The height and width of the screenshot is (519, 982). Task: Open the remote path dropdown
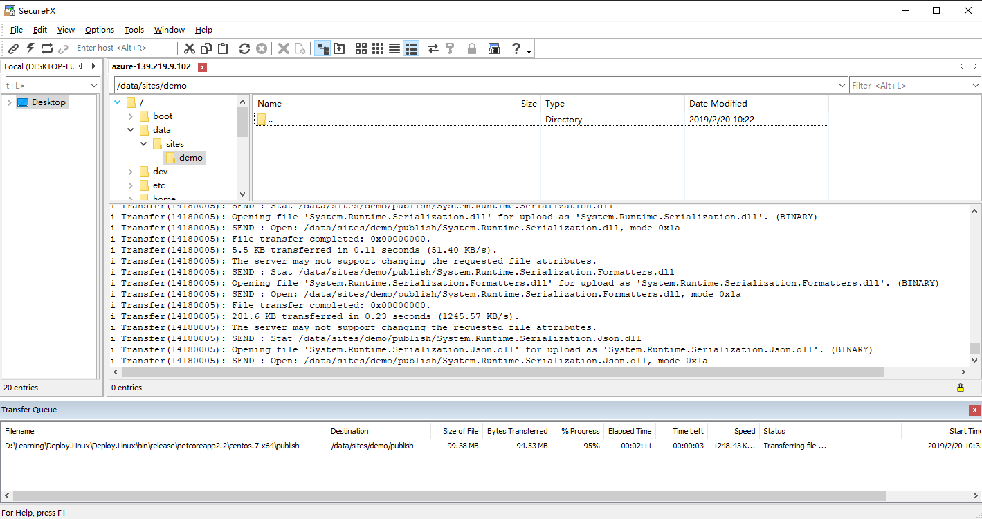[840, 86]
